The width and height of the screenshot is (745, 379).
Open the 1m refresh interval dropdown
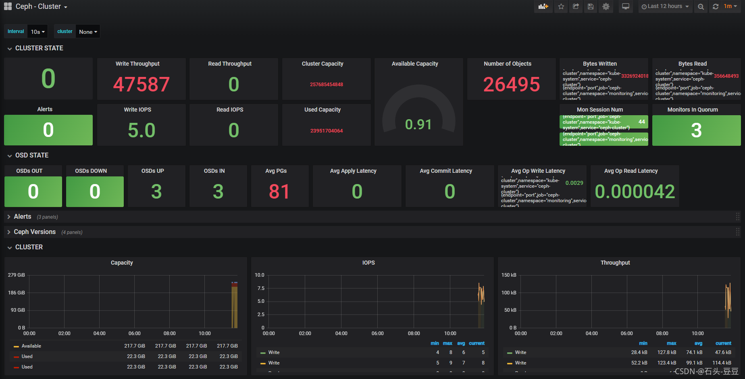(x=730, y=6)
